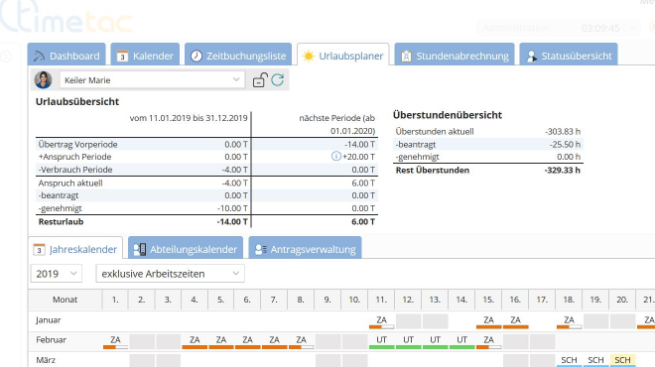
Task: Click the collapse arrow at left sidebar edge
Action: tap(6, 57)
